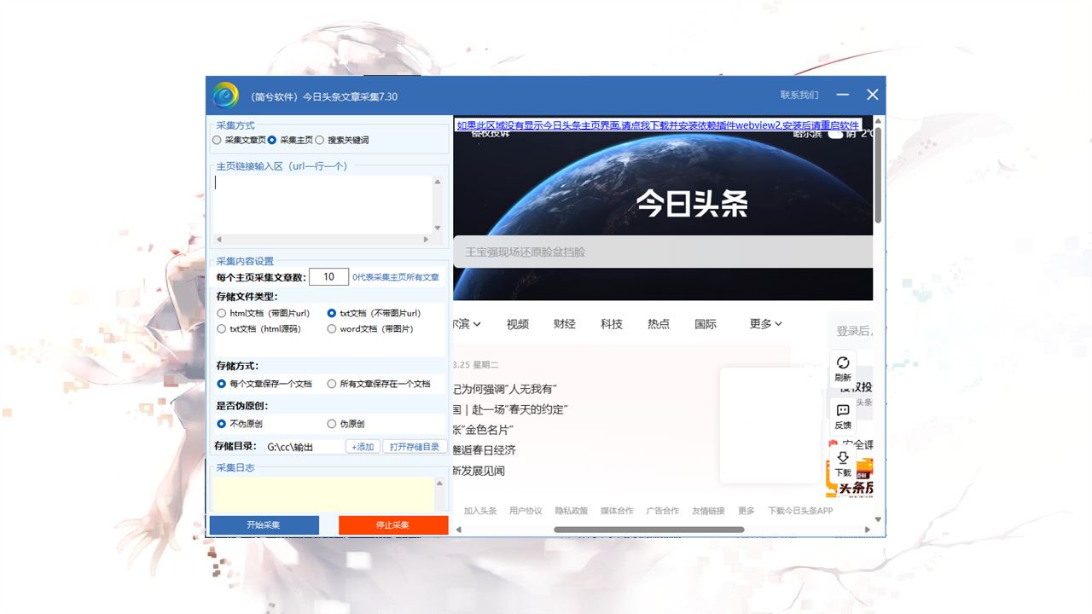1092x614 pixels.
Task: Choose word文档(带图片) file type
Action: coord(332,329)
